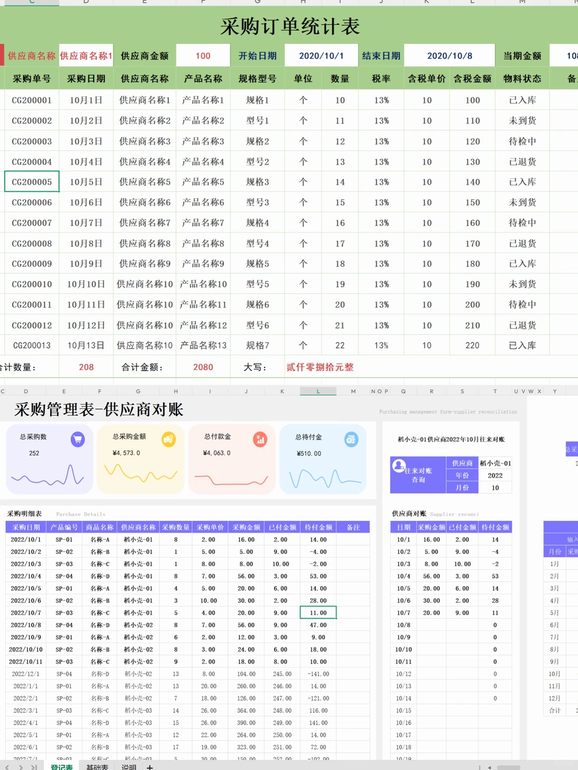Click the red 供应商名称1 cell
The image size is (578, 770).
click(x=86, y=55)
